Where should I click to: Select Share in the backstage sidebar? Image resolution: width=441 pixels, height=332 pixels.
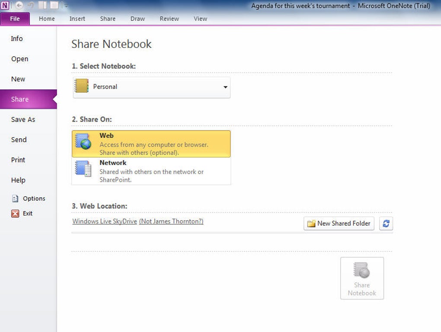(x=29, y=99)
